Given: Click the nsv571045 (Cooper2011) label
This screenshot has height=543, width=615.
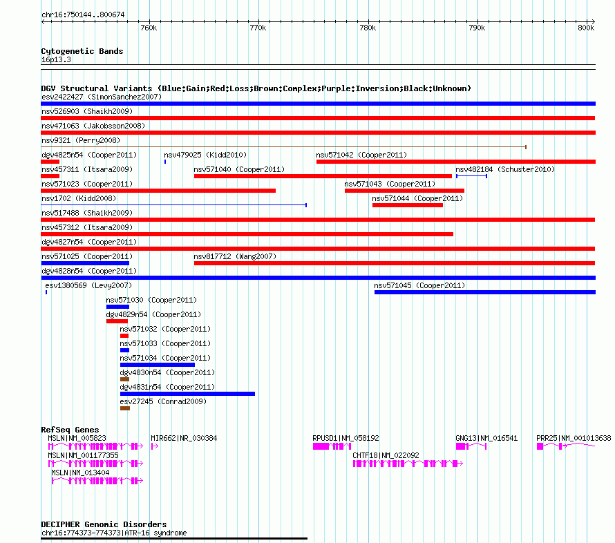Looking at the screenshot, I should pos(419,285).
